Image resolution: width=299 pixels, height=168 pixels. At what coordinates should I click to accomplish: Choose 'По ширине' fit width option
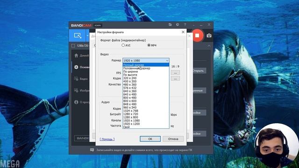[x=146, y=71]
